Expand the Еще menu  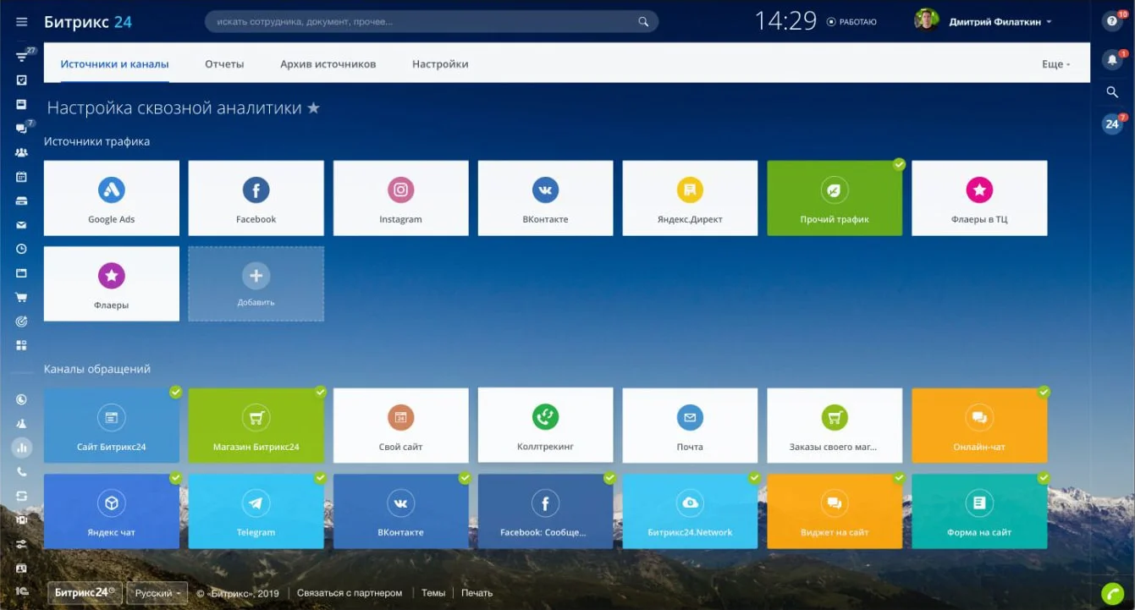pyautogui.click(x=1055, y=64)
